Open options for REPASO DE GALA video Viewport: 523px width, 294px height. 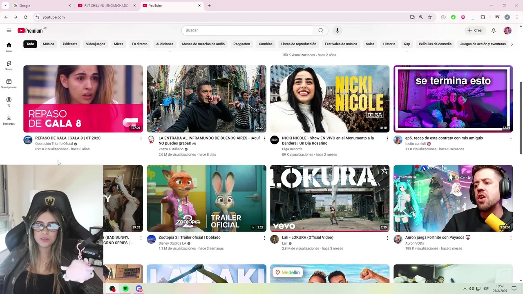141,139
